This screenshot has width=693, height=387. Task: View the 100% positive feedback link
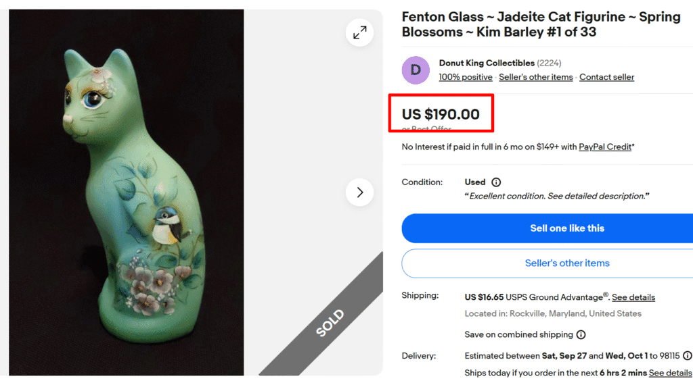coord(466,77)
